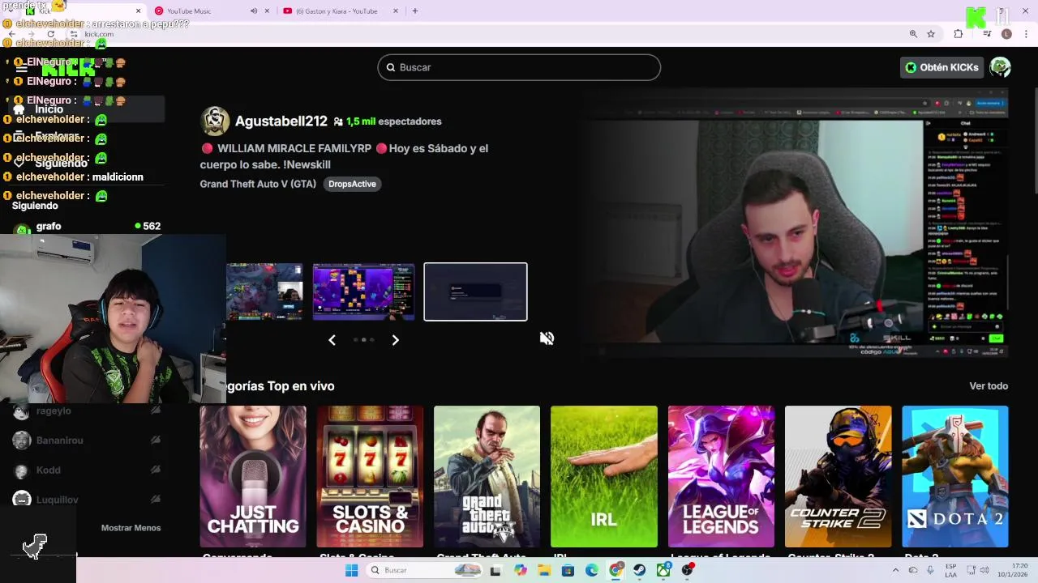Collapse list with Mostrar Menos

coord(131,528)
